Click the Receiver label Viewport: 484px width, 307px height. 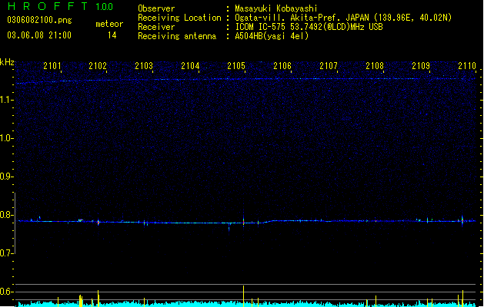pyautogui.click(x=156, y=27)
